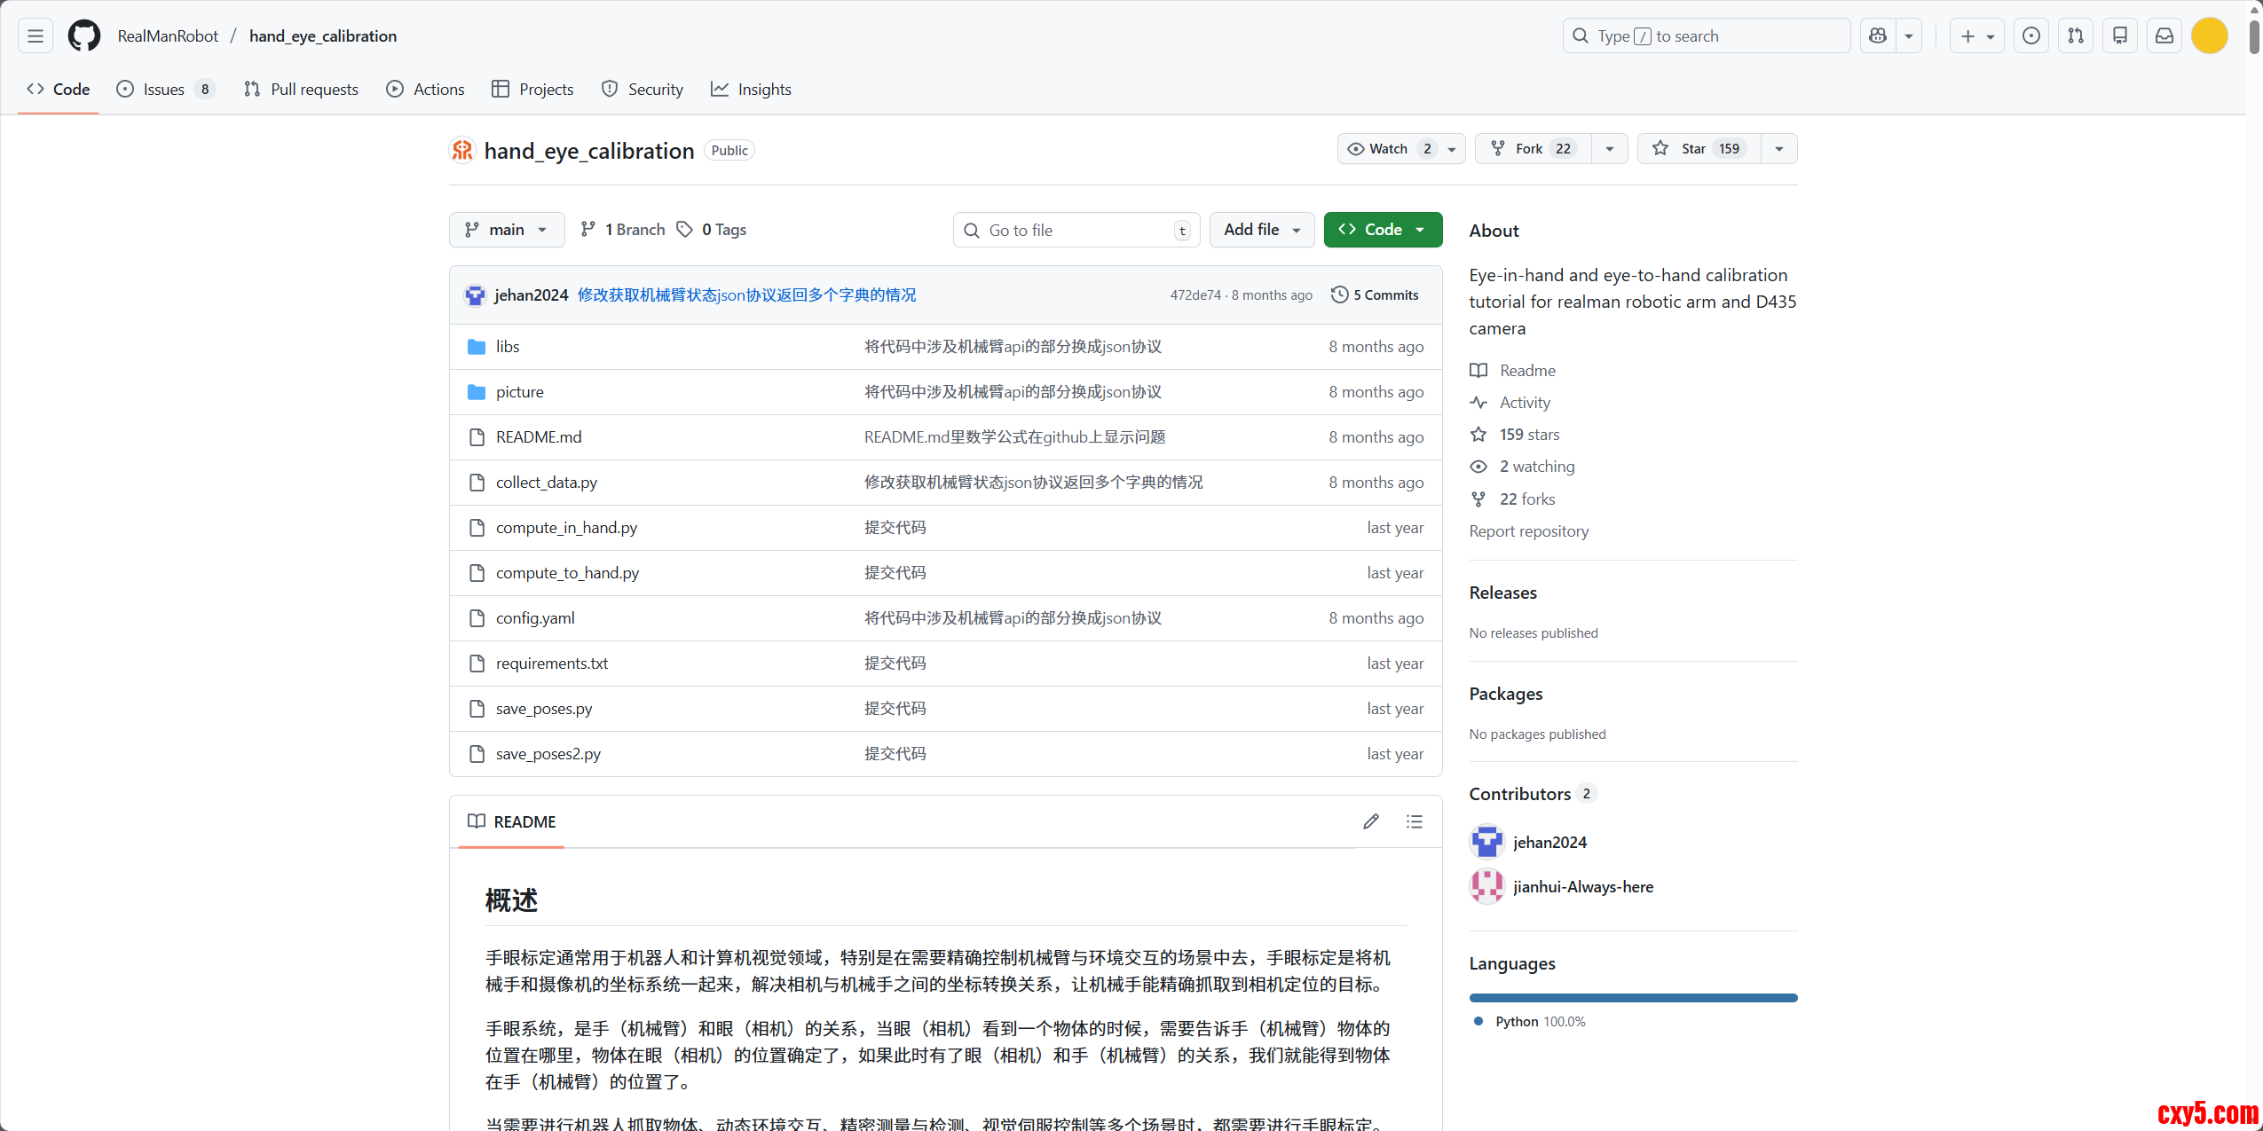Viewport: 2263px width, 1131px height.
Task: Open the green Code dropdown
Action: (x=1383, y=230)
